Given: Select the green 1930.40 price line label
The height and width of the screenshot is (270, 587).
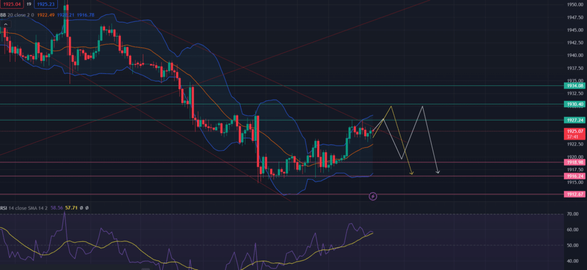Looking at the screenshot, I should click(574, 104).
